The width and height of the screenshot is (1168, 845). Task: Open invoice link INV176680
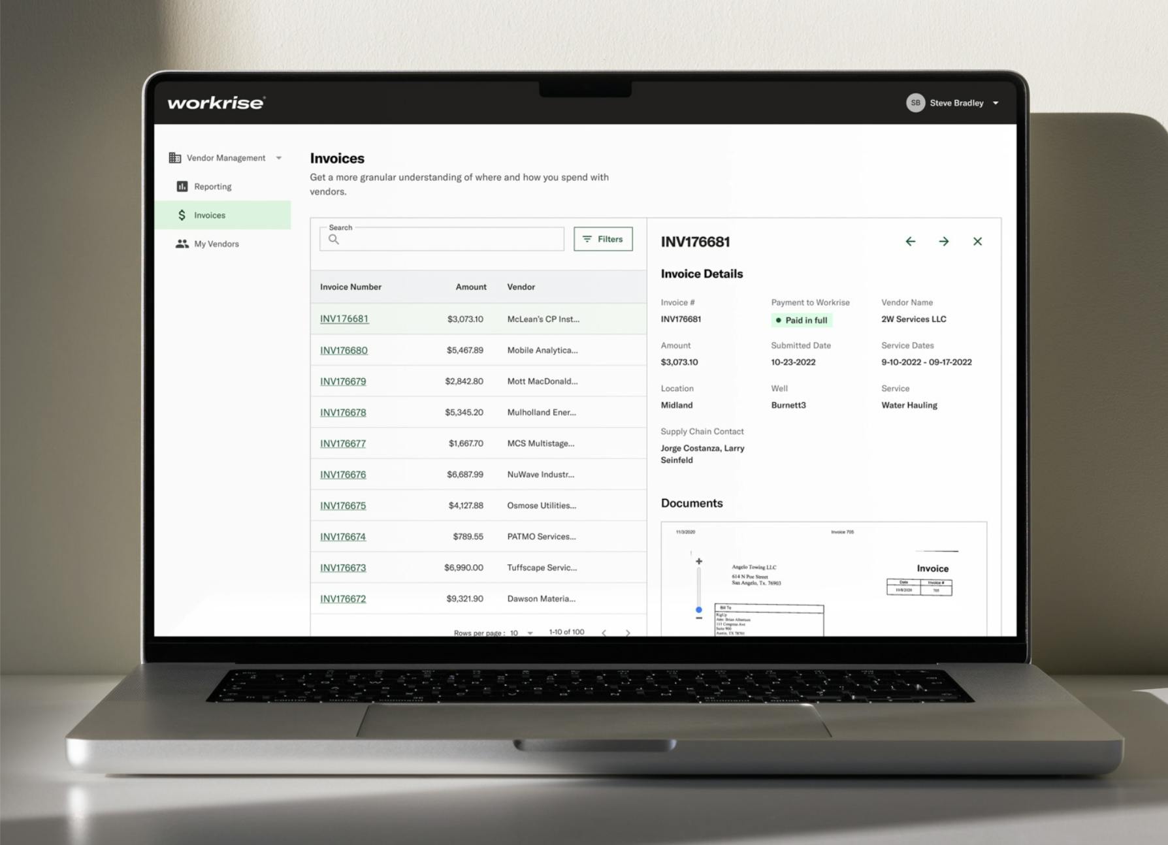pos(344,350)
